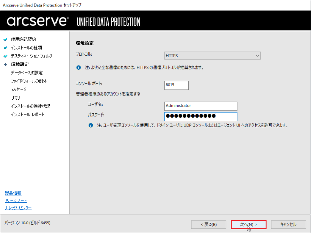Image resolution: width=311 pixels, height=233 pixels.
Task: Select the データベースの設定 step in sidebar
Action: [x=27, y=73]
